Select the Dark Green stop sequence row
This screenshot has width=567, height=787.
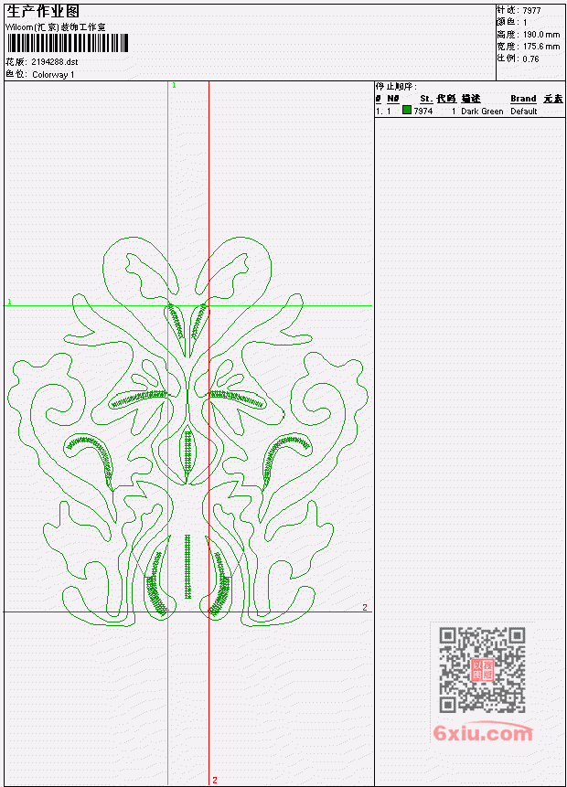pyautogui.click(x=469, y=111)
